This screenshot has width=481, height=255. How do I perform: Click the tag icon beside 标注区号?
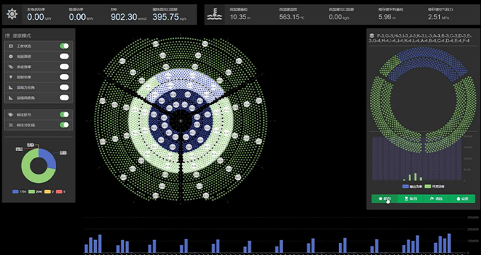[11, 114]
